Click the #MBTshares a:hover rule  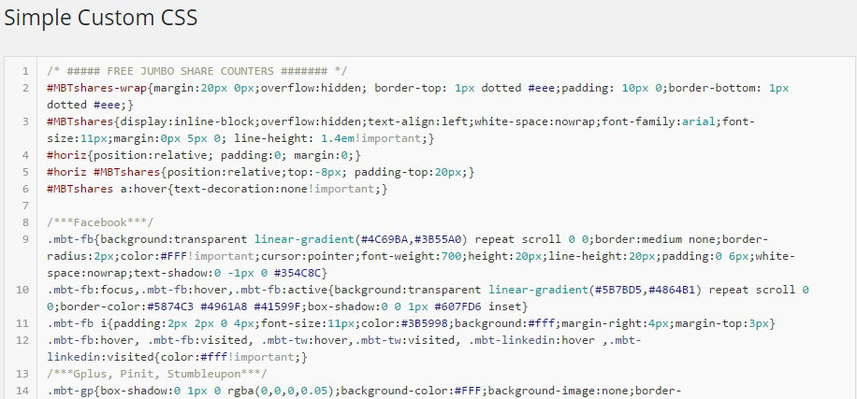point(217,190)
